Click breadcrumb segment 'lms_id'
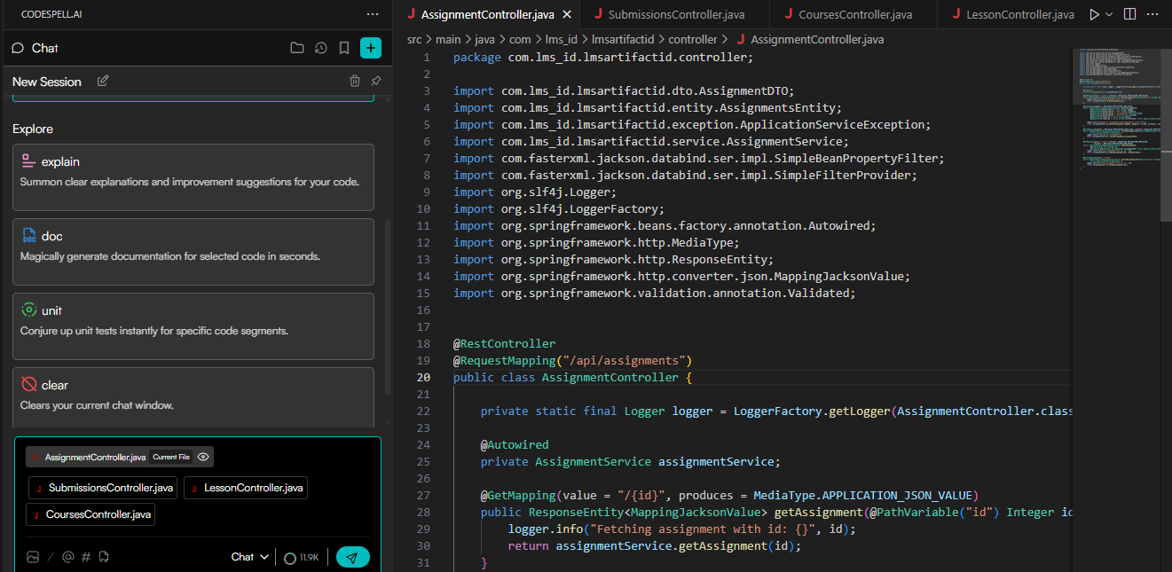Image resolution: width=1172 pixels, height=572 pixels. click(x=561, y=39)
